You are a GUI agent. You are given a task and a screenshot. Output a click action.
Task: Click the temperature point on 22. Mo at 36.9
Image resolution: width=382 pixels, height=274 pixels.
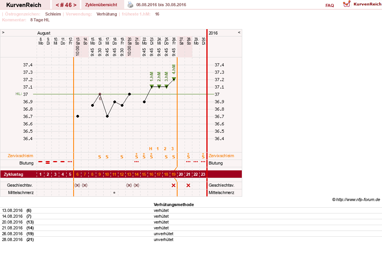click(144, 102)
